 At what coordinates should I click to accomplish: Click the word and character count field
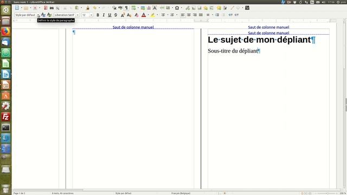click(x=63, y=193)
